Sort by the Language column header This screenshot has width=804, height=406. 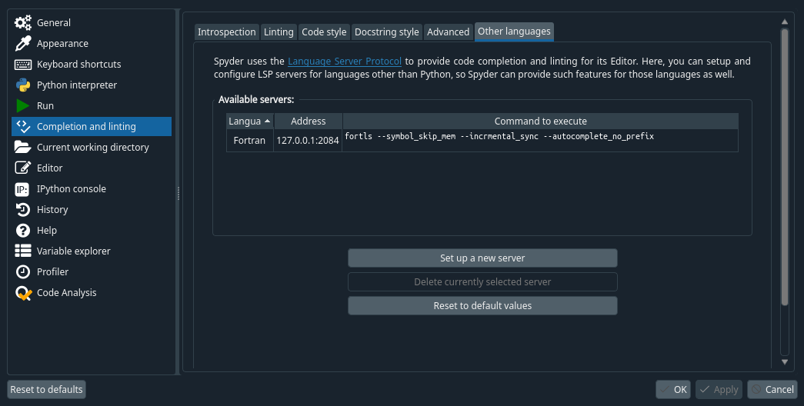tap(250, 121)
